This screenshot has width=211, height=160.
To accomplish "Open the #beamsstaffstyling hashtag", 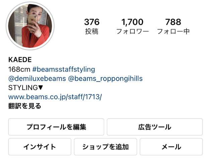I will click(x=64, y=70).
